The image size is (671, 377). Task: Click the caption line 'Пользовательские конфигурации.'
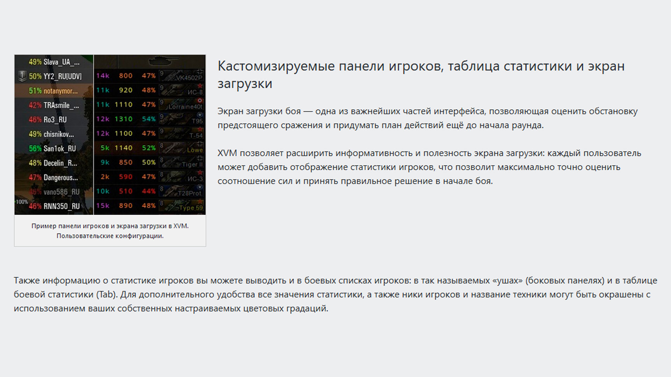(x=110, y=236)
